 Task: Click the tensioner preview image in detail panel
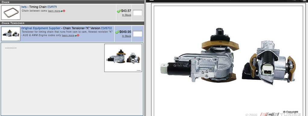[123, 58]
